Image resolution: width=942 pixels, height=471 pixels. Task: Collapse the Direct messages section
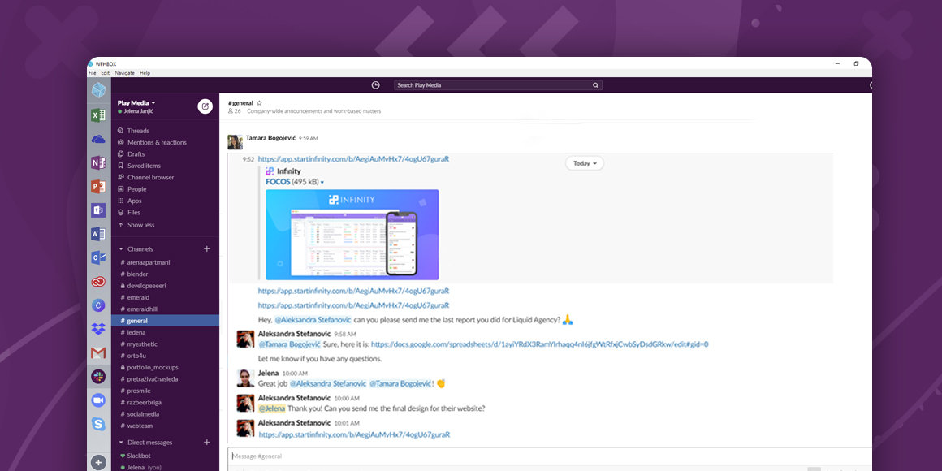tap(121, 442)
